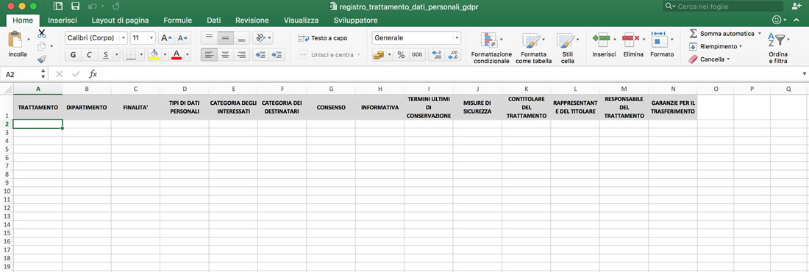Screen dimensions: 809x272
Task: Open the sidebar layout icon in title bar
Action: click(58, 6)
